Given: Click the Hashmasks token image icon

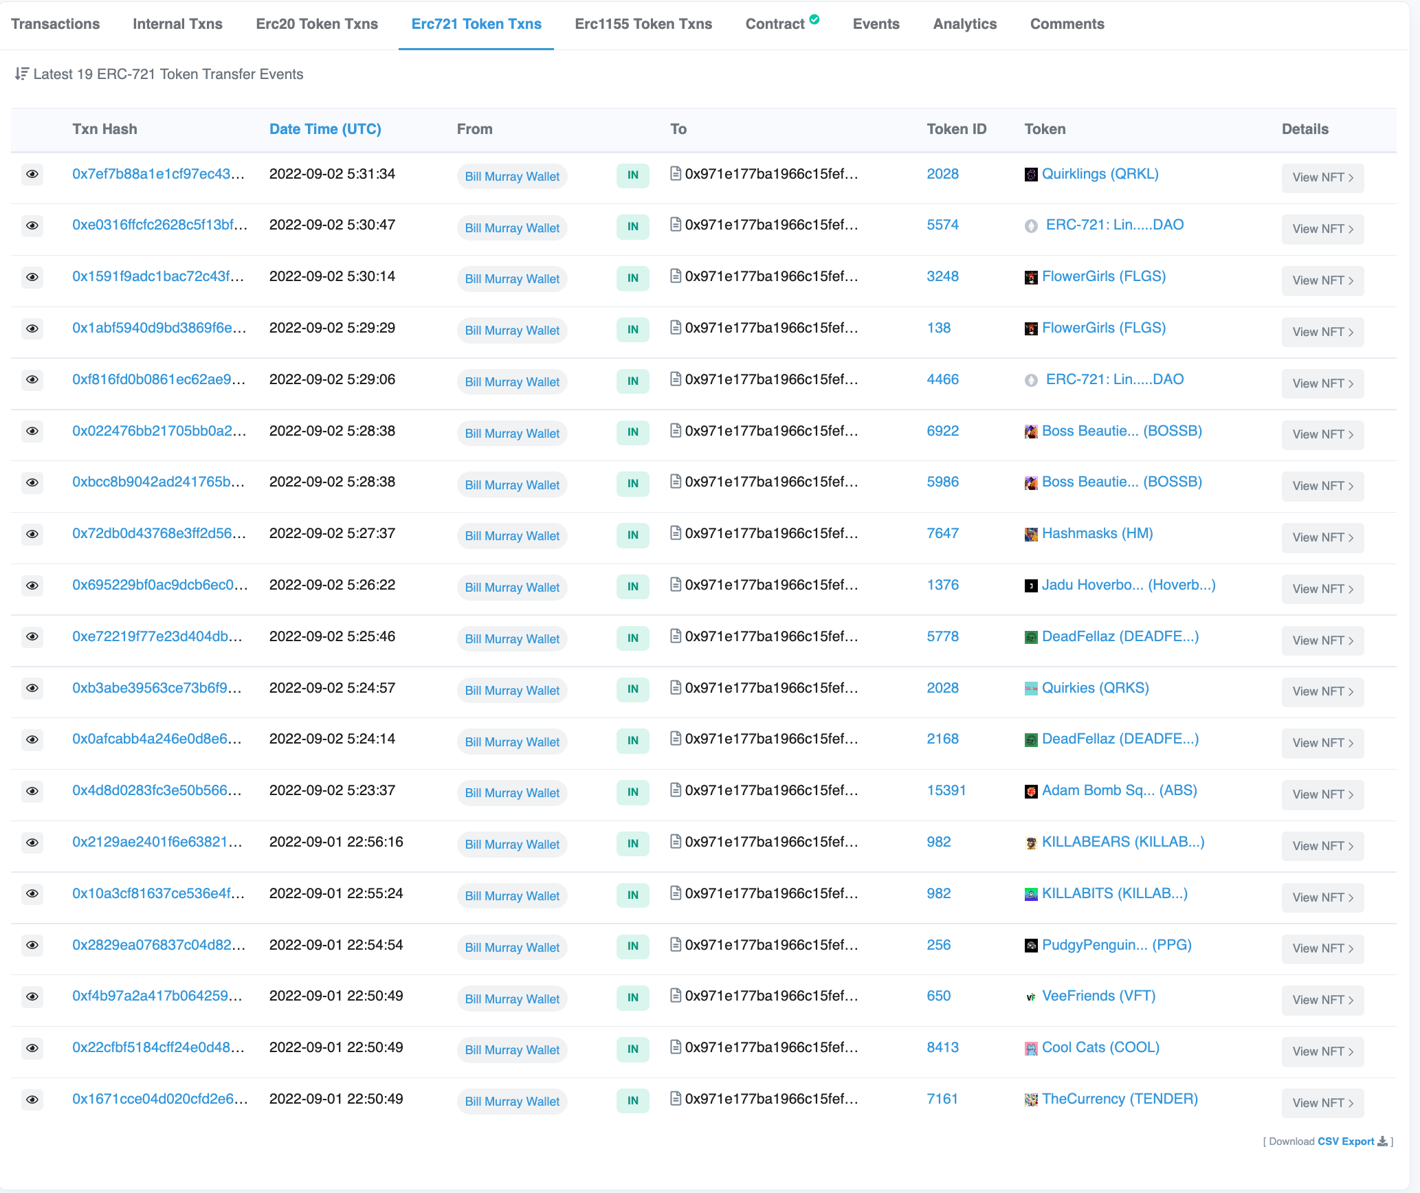Looking at the screenshot, I should [x=1031, y=534].
